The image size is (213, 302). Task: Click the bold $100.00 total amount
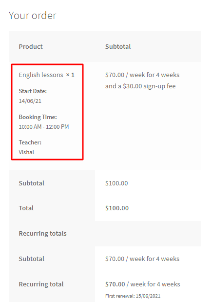[117, 208]
